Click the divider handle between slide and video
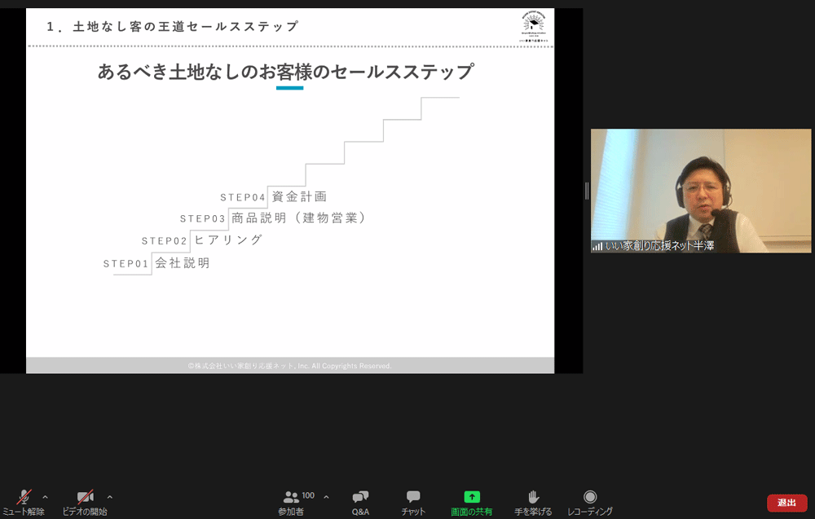This screenshot has width=815, height=519. [x=586, y=191]
